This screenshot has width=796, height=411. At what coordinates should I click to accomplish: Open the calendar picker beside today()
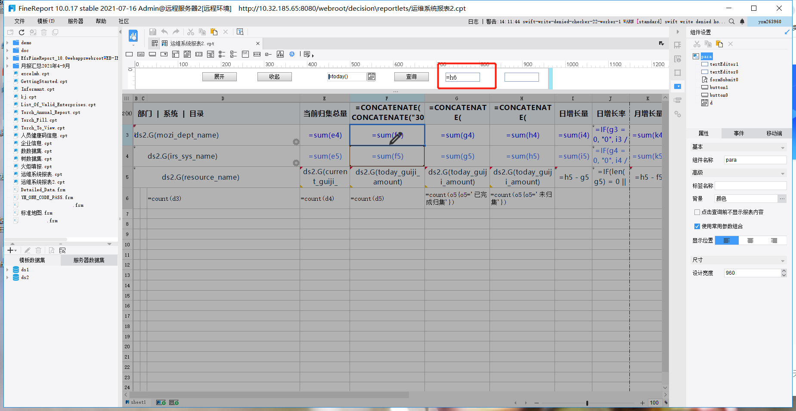click(371, 77)
